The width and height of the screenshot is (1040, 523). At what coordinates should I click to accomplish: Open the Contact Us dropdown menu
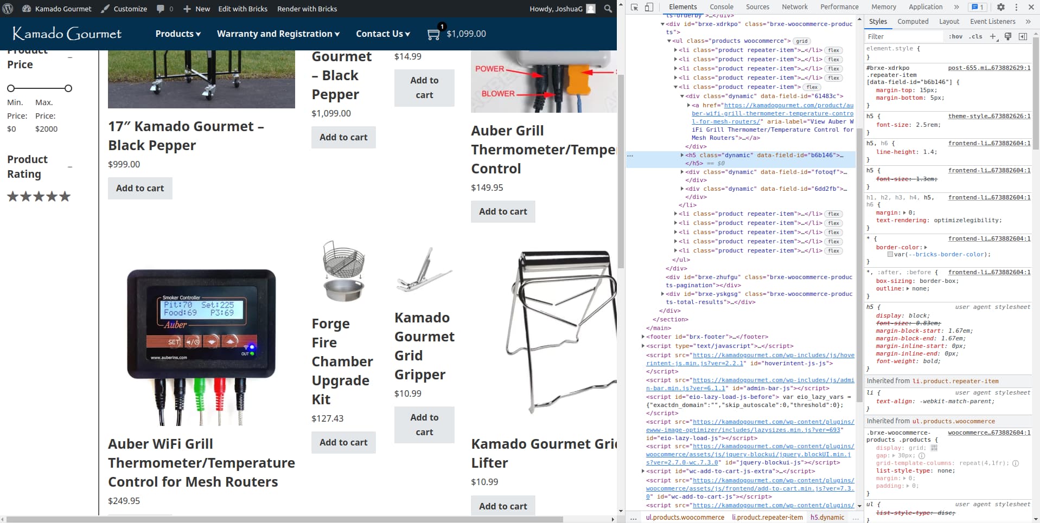383,34
